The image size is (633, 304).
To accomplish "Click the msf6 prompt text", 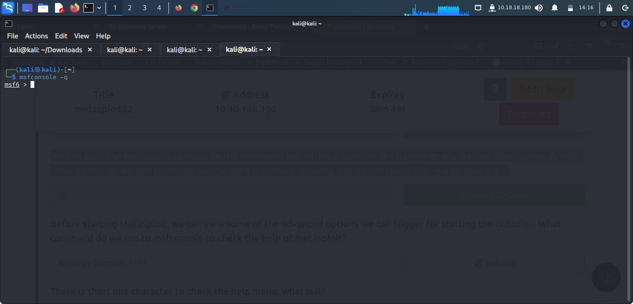I will (x=12, y=85).
